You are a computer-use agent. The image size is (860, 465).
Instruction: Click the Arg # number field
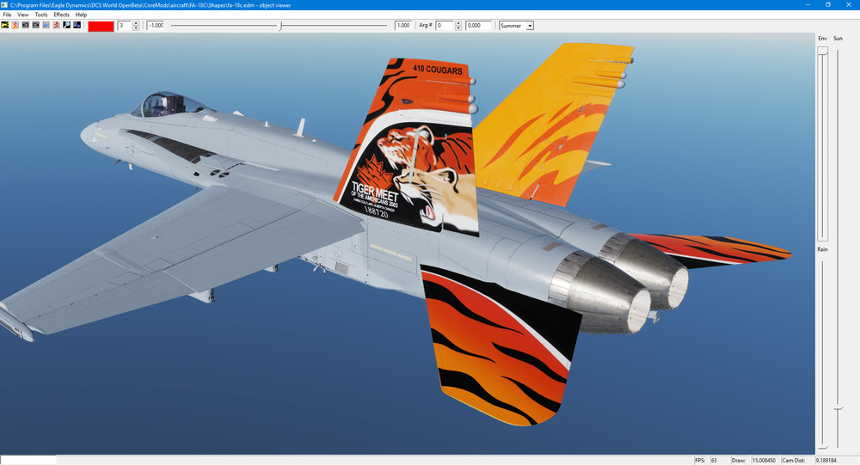point(445,25)
